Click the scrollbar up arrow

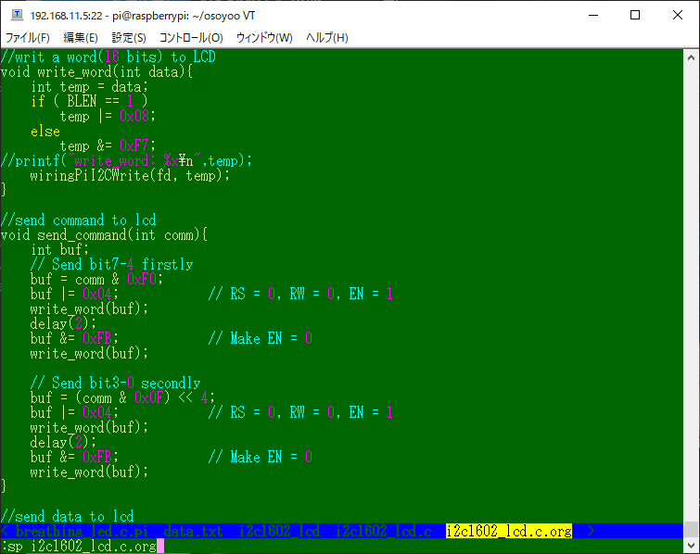[x=691, y=57]
